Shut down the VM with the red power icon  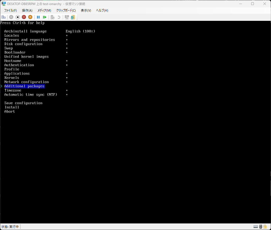[x=24, y=17]
